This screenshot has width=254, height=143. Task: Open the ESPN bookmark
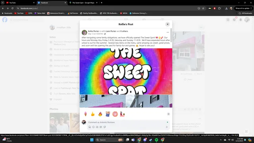pos(29,13)
